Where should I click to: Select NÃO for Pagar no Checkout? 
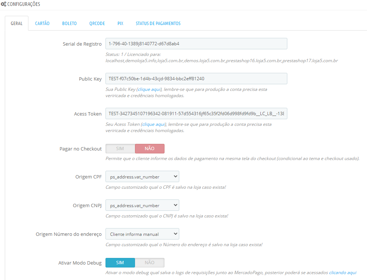149,149
